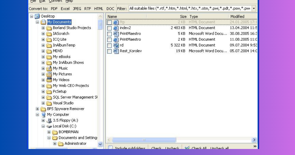Screen dimensions: 295x155
Task: Click the Check All button
Action: click(x=196, y=148)
